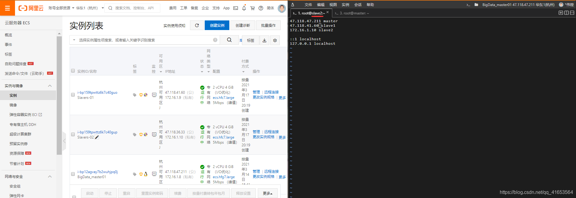Click the folder icon in terminal header

click(x=476, y=5)
